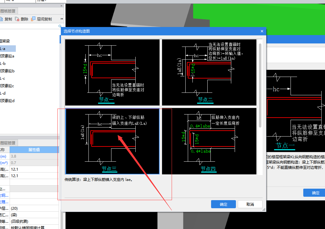Screen dimensions: 325x229
Task: Close the 选择节点构造图 dialog
Action: pos(262,31)
